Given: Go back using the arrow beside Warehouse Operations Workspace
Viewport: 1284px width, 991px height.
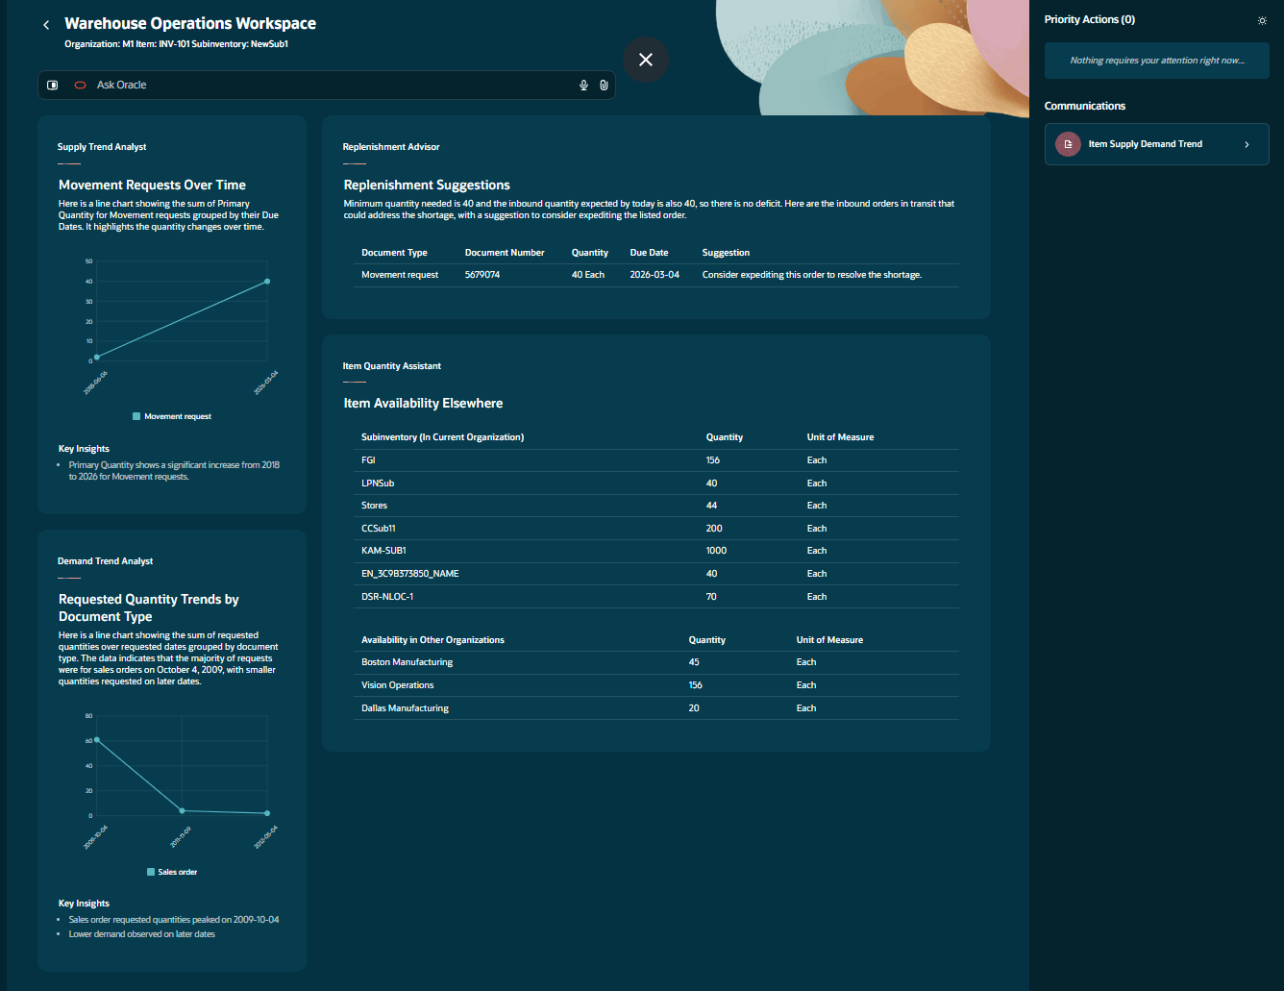Looking at the screenshot, I should [x=46, y=25].
